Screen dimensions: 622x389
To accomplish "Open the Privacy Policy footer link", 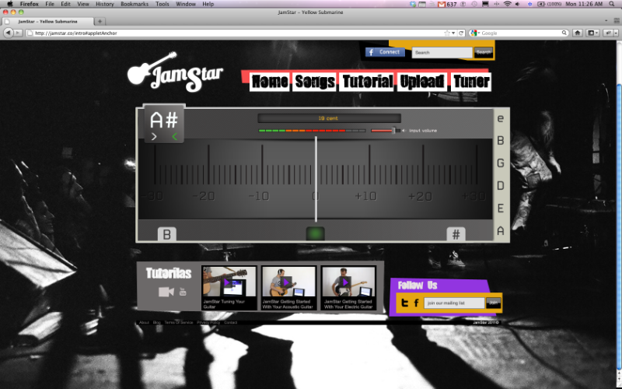I will 208,322.
